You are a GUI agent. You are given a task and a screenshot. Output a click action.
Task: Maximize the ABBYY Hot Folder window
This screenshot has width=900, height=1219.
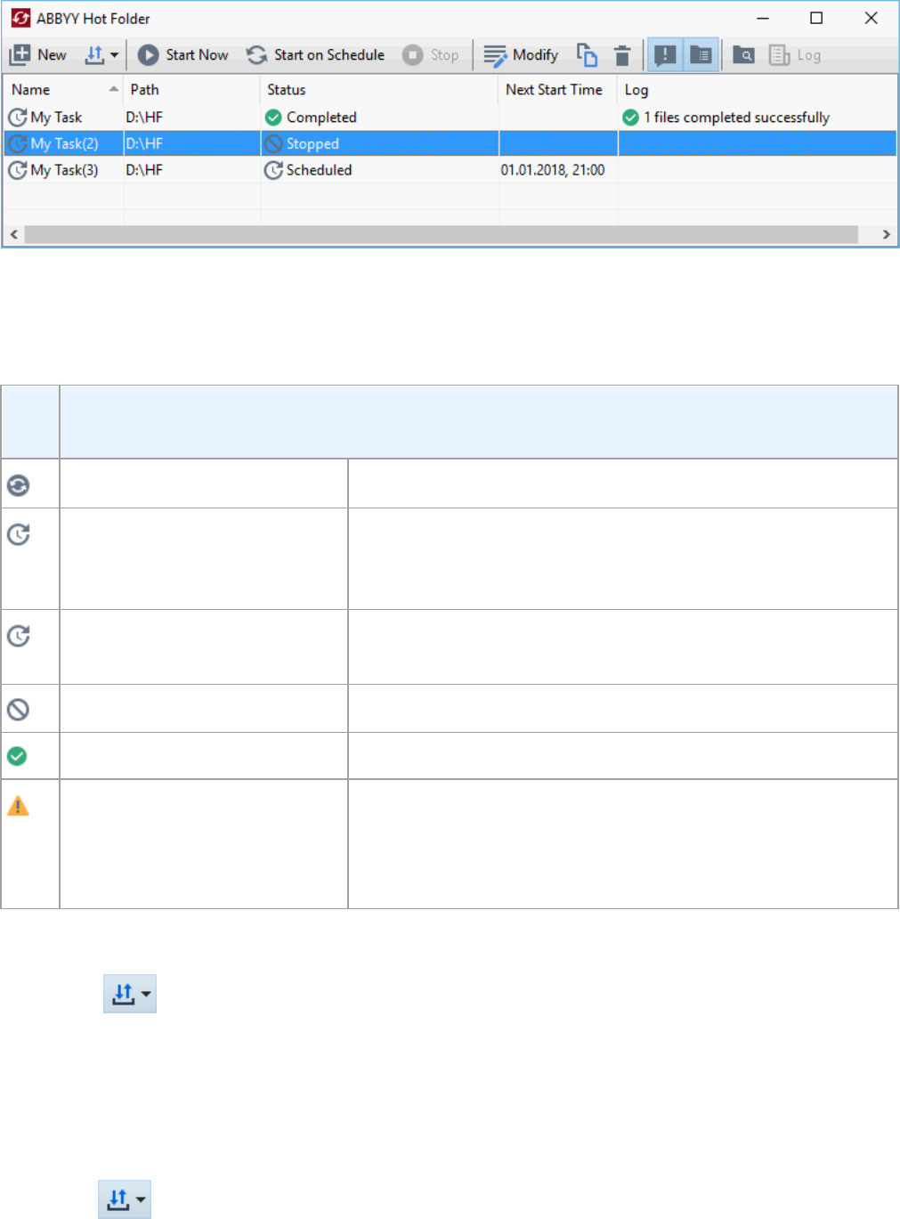(816, 18)
